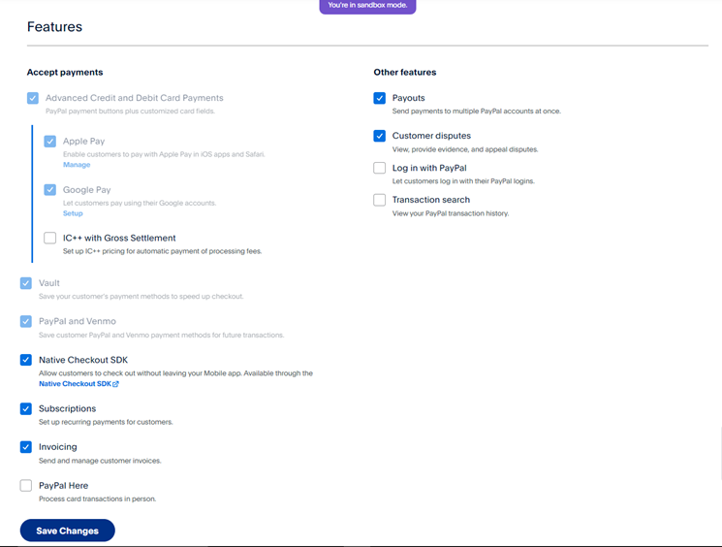This screenshot has height=547, width=722.
Task: Click the 'You're in sandbox mode' banner
Action: tap(367, 6)
